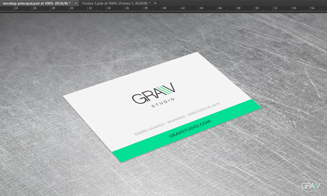
Task: Close the mockup principal.psd tab
Action: coord(76,3)
